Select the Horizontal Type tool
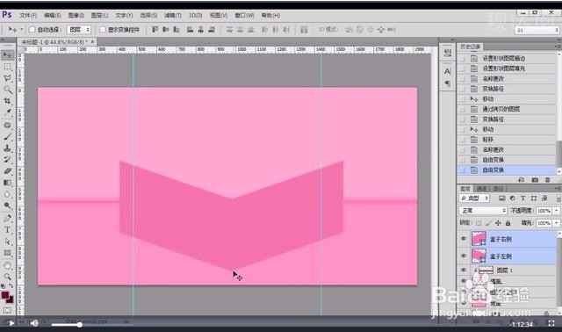This screenshot has width=562, height=332. [7, 230]
